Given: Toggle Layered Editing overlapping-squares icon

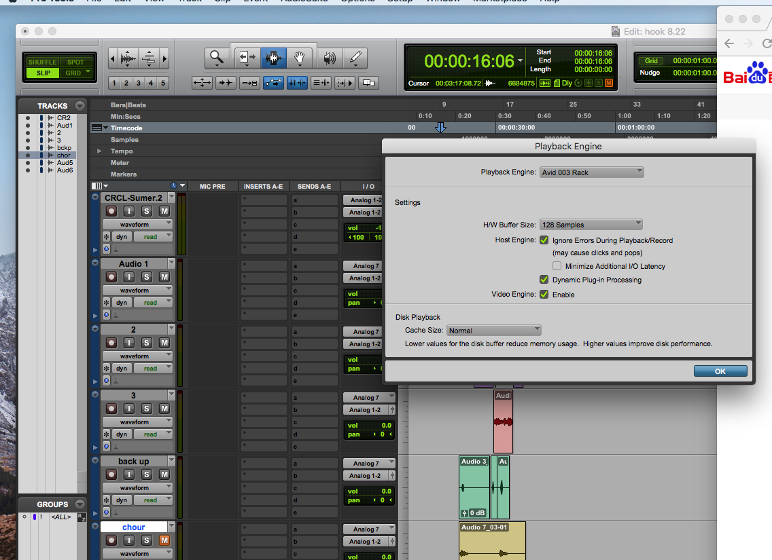Looking at the screenshot, I should (x=368, y=83).
